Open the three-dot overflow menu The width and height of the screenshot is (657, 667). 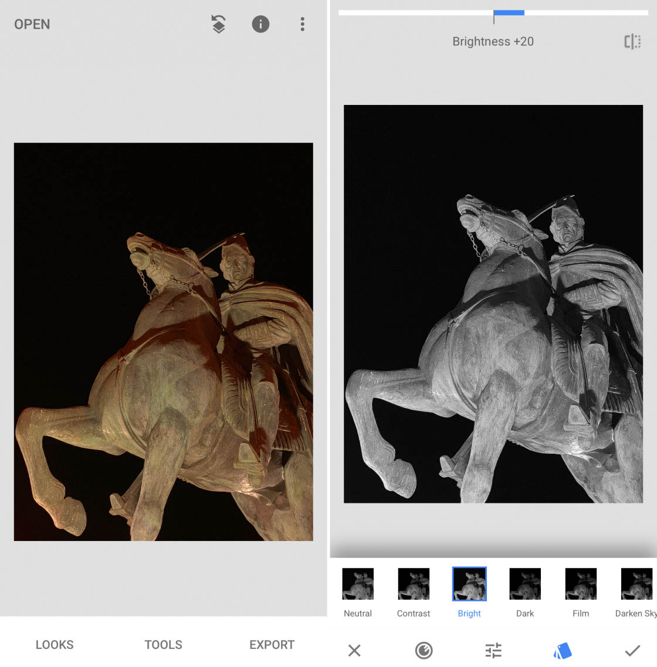[302, 24]
